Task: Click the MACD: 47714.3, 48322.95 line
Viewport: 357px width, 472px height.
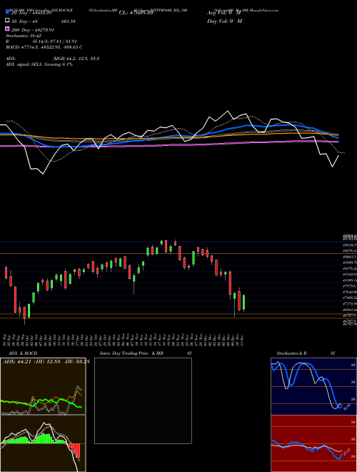Action: click(x=44, y=47)
